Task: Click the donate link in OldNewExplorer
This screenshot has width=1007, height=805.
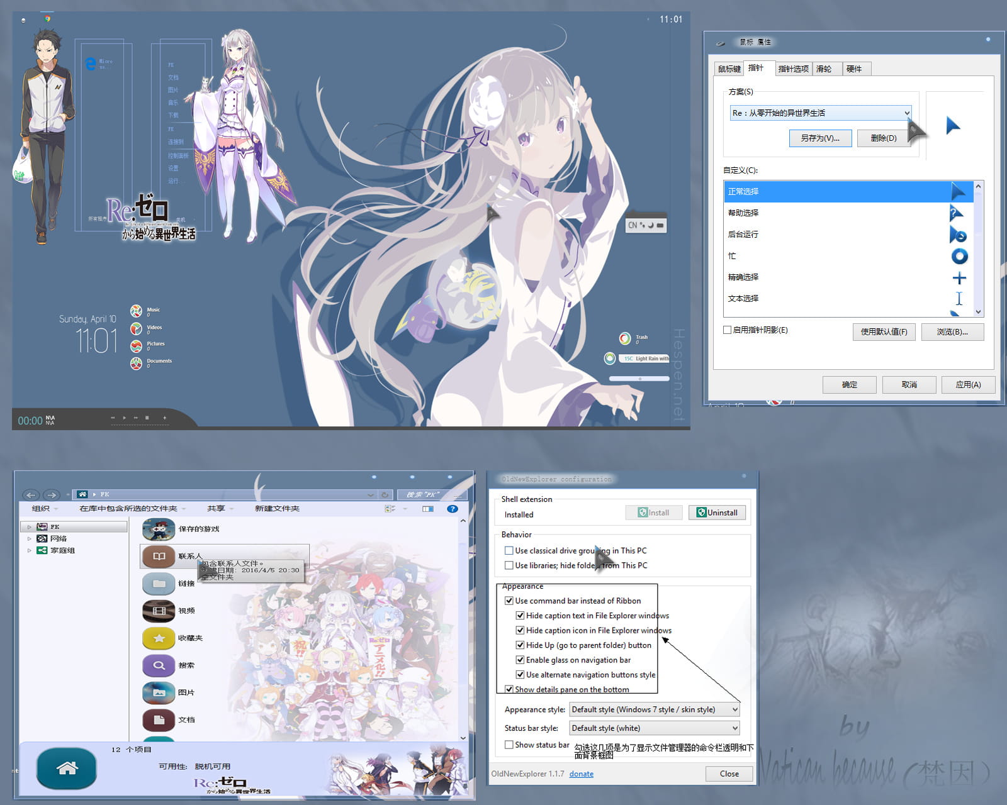Action: click(581, 774)
